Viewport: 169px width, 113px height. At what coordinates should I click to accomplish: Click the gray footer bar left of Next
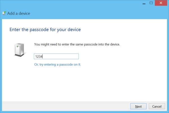pyautogui.click(x=65, y=106)
